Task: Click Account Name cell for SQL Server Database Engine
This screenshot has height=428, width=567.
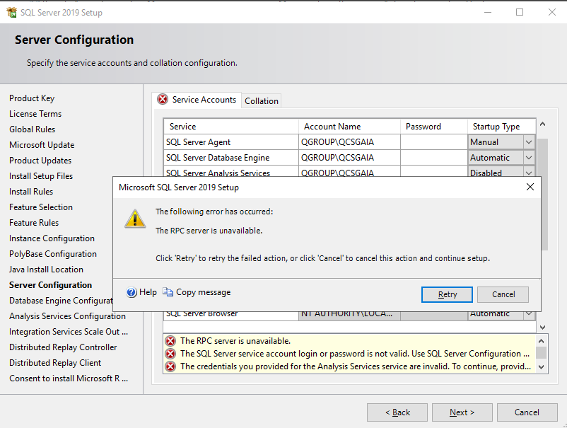Action: click(x=349, y=157)
